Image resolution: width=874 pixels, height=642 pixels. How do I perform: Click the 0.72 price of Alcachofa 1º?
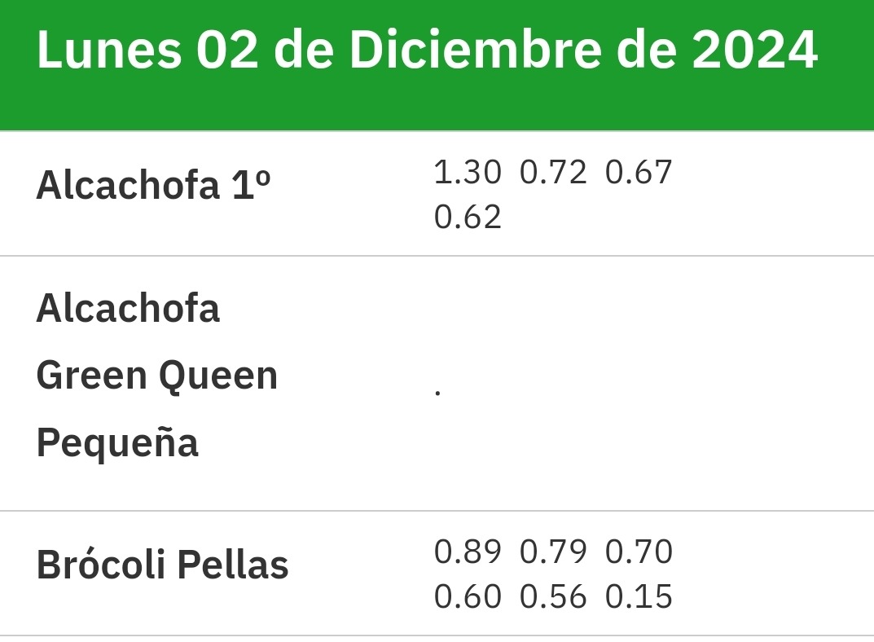(x=553, y=172)
